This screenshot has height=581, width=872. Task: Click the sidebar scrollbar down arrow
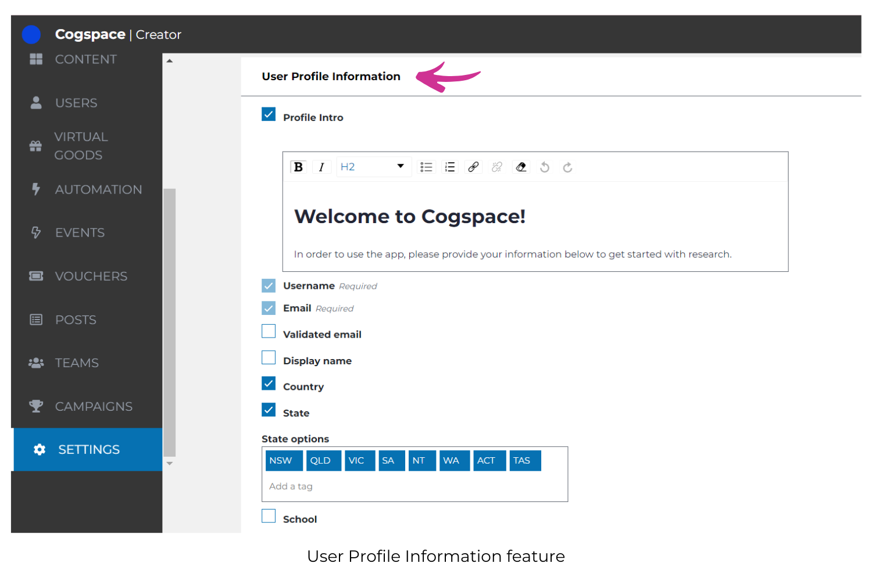tap(170, 464)
